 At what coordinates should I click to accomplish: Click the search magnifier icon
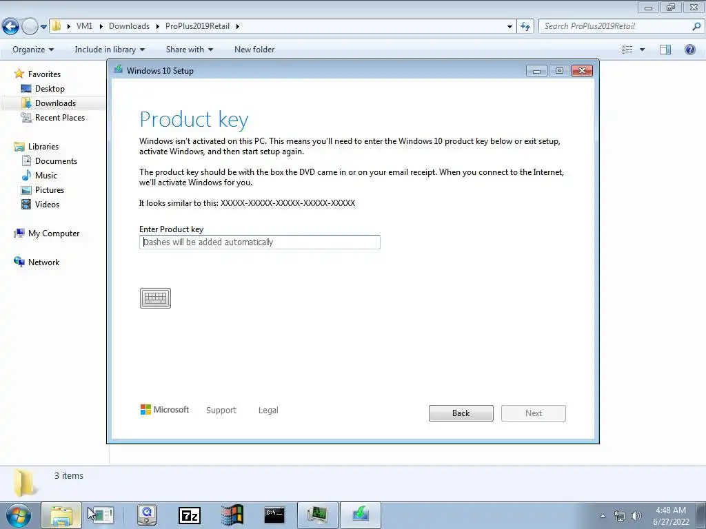(x=696, y=26)
